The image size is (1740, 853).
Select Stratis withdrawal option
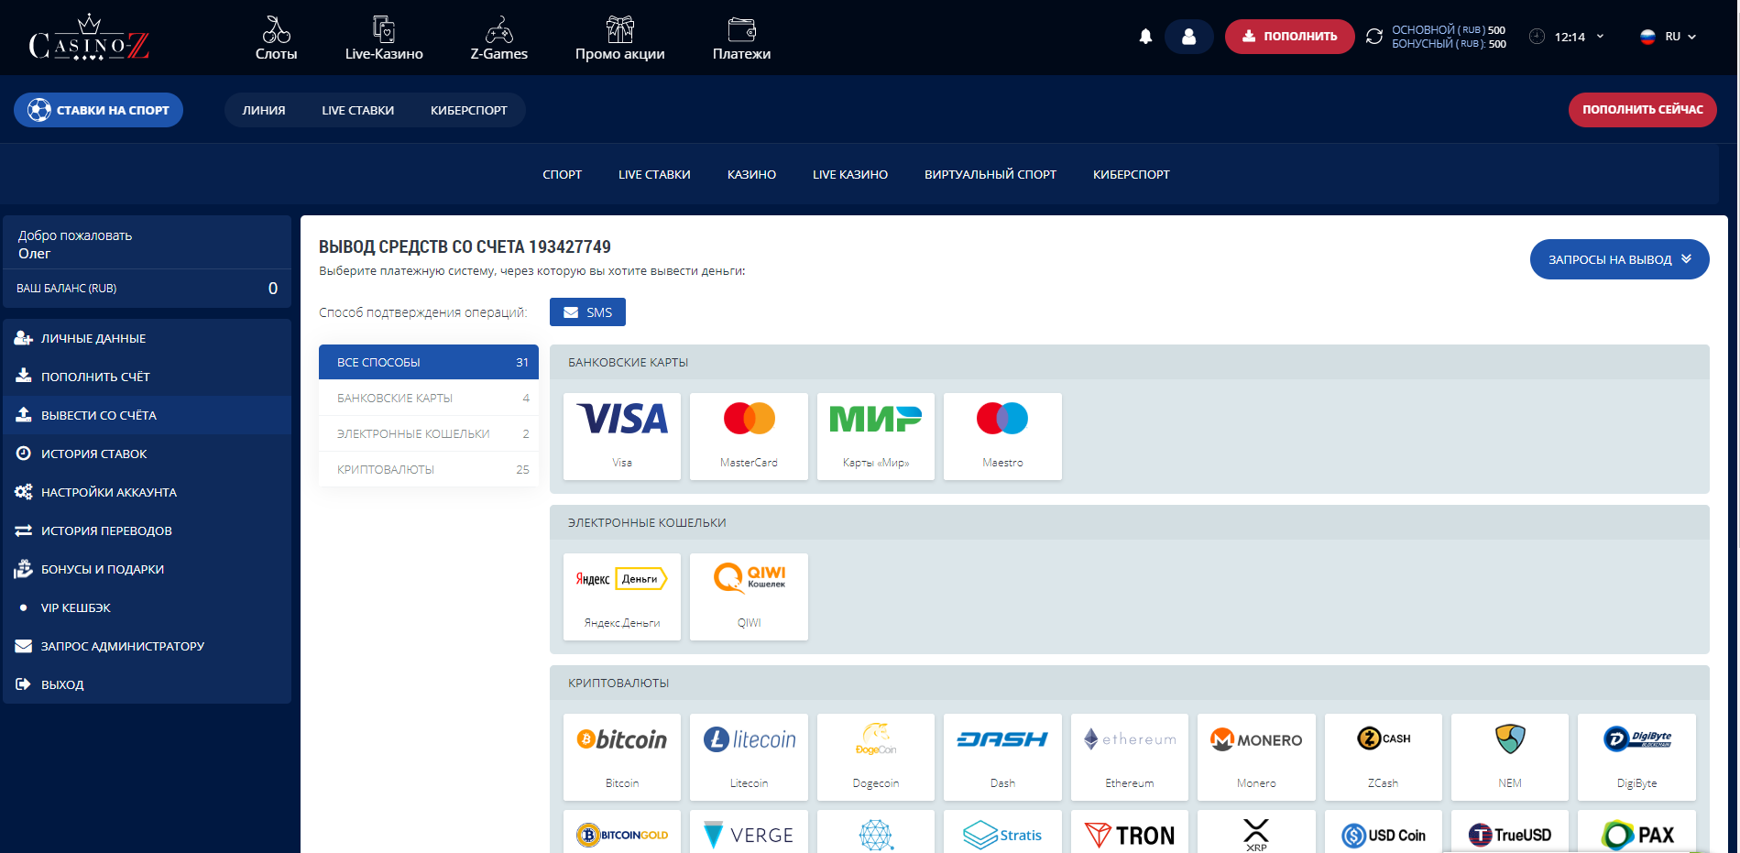[x=1002, y=832]
